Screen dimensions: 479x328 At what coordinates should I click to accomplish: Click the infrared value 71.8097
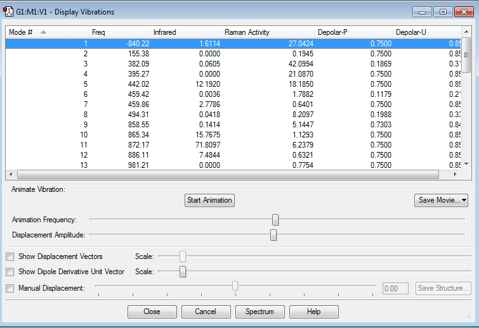click(x=207, y=145)
